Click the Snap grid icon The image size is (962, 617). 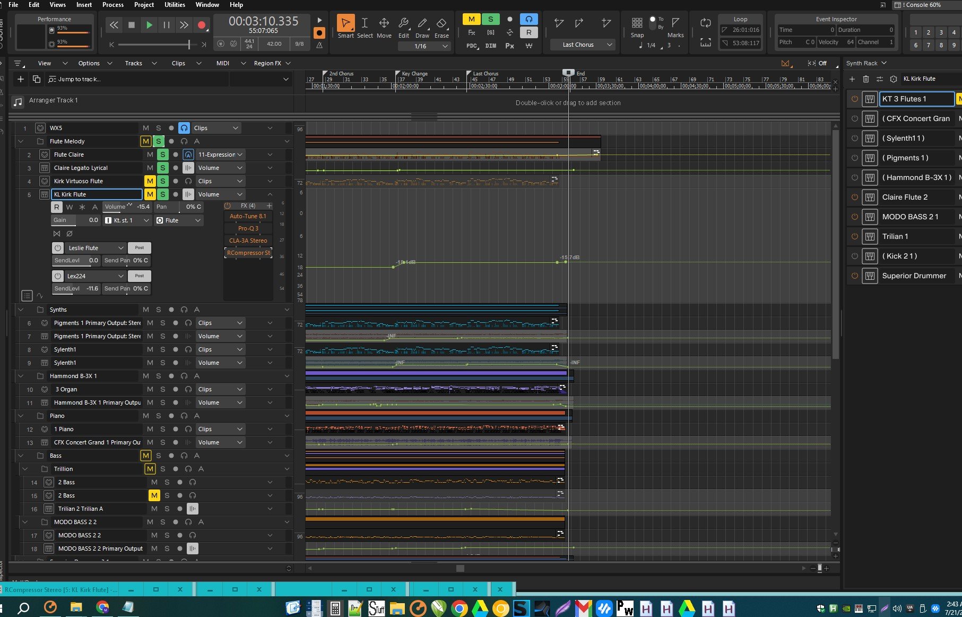click(637, 23)
